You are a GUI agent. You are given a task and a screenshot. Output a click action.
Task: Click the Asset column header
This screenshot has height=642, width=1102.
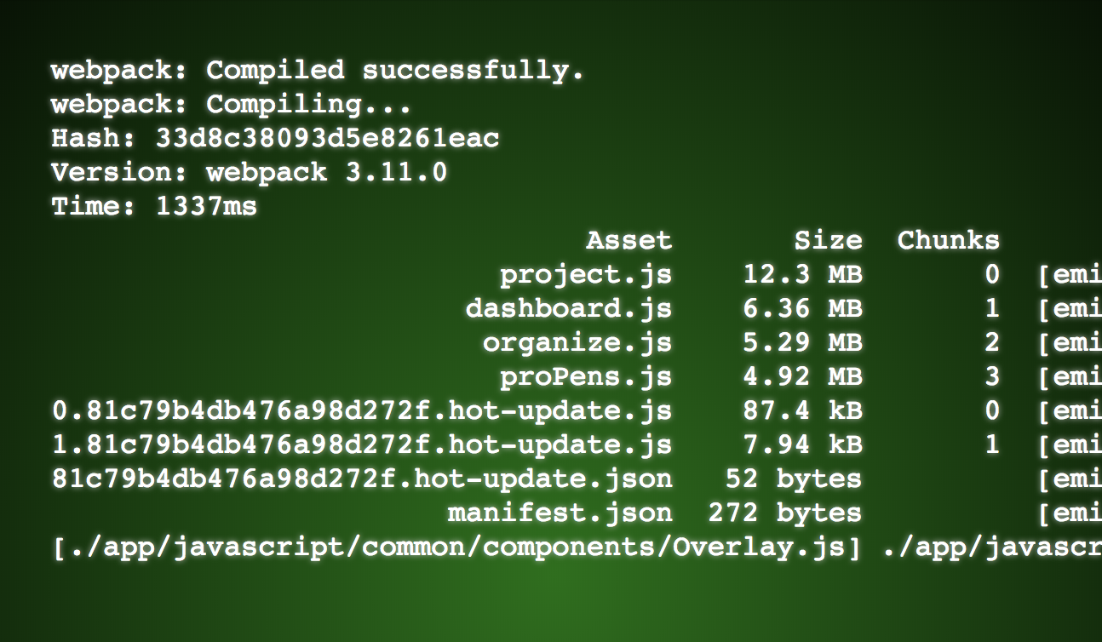point(628,240)
